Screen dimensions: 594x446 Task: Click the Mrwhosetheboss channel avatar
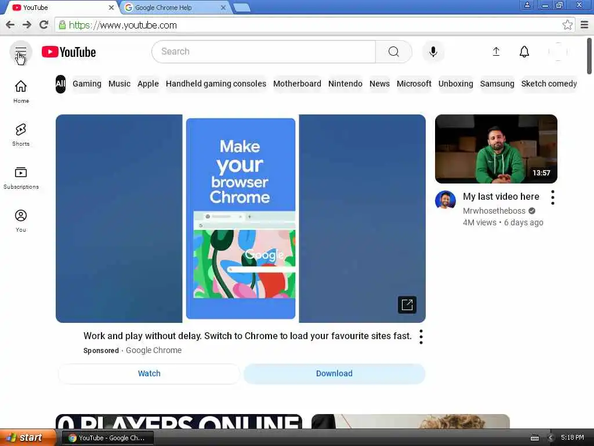tap(445, 200)
